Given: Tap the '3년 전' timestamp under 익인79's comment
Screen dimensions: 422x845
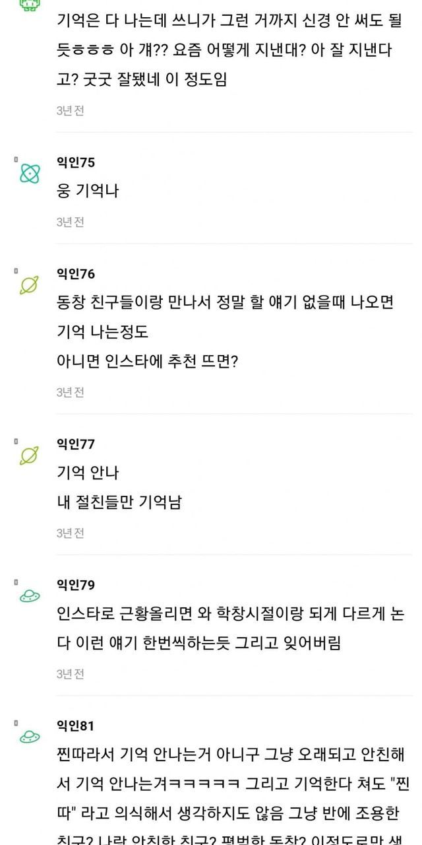Looking at the screenshot, I should click(x=70, y=674).
